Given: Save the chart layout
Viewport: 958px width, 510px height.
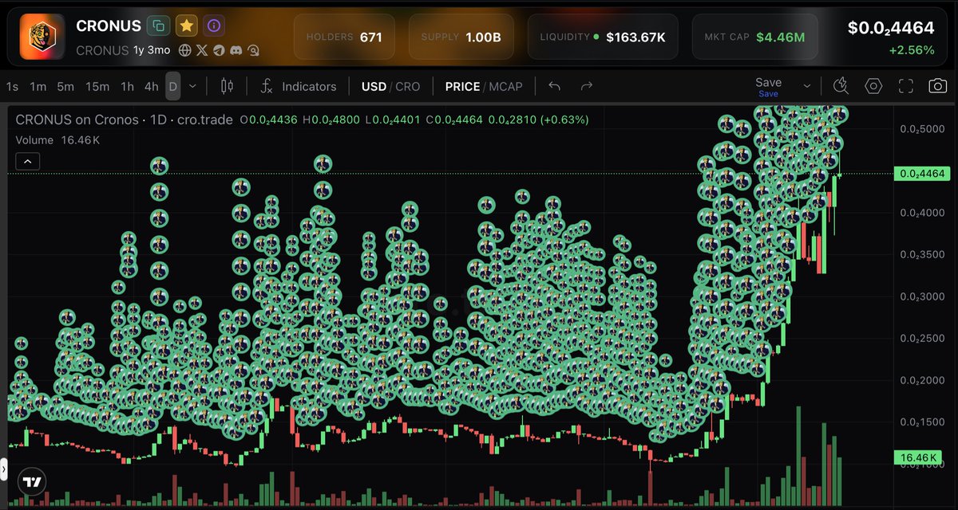Looking at the screenshot, I should pyautogui.click(x=768, y=86).
